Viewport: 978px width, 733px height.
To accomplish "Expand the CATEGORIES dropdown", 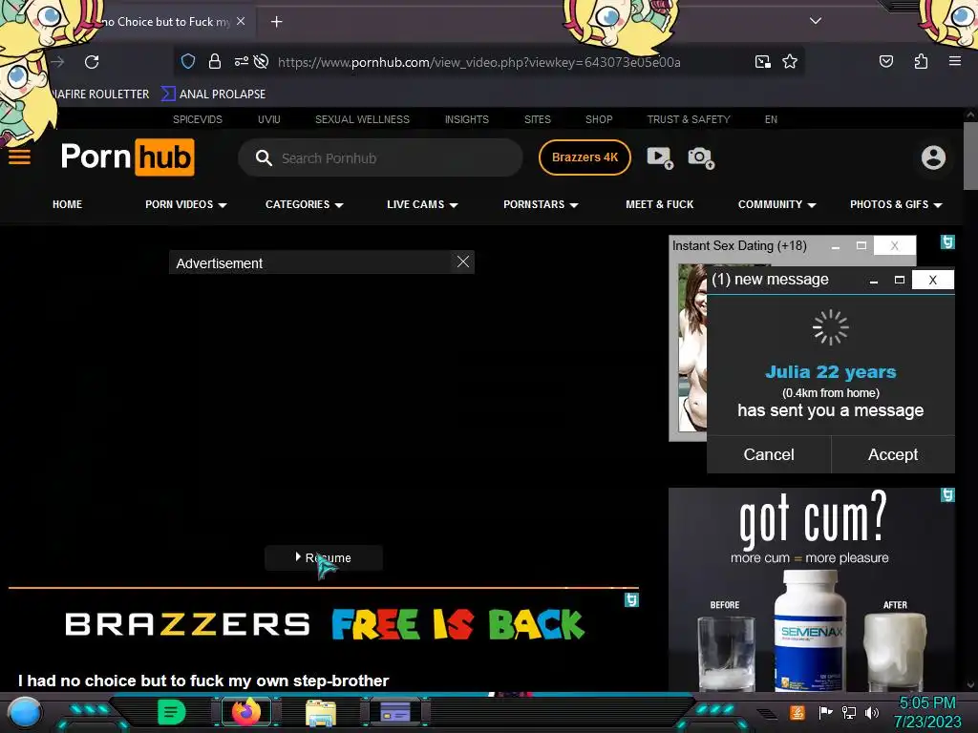I will coord(305,204).
